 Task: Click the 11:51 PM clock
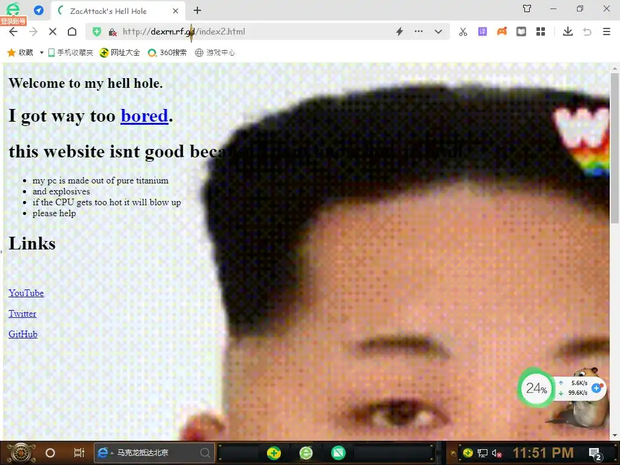point(543,453)
